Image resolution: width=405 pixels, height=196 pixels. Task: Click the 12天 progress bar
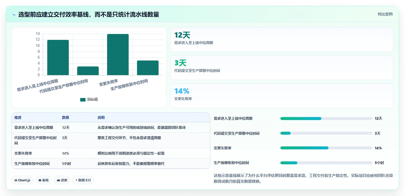[326, 119]
